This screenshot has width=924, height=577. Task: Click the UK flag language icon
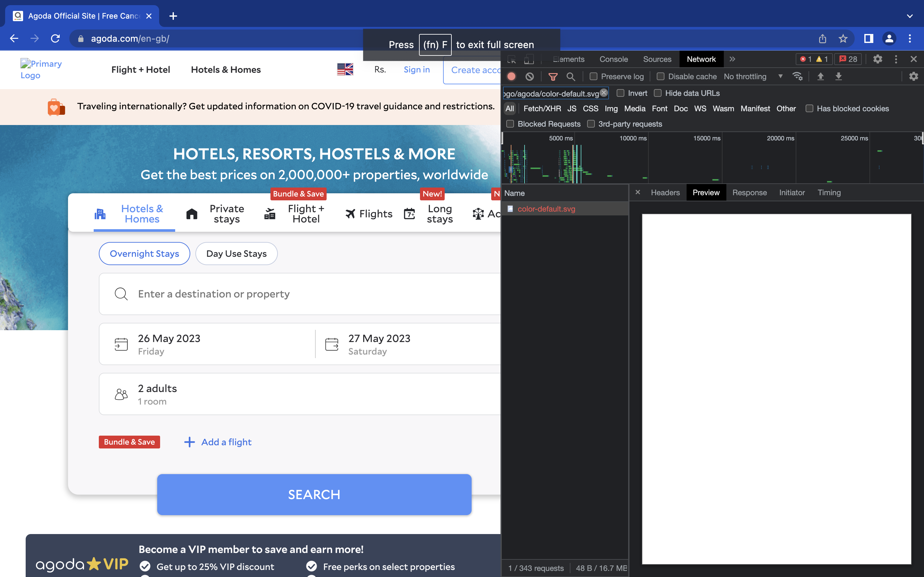pyautogui.click(x=345, y=70)
